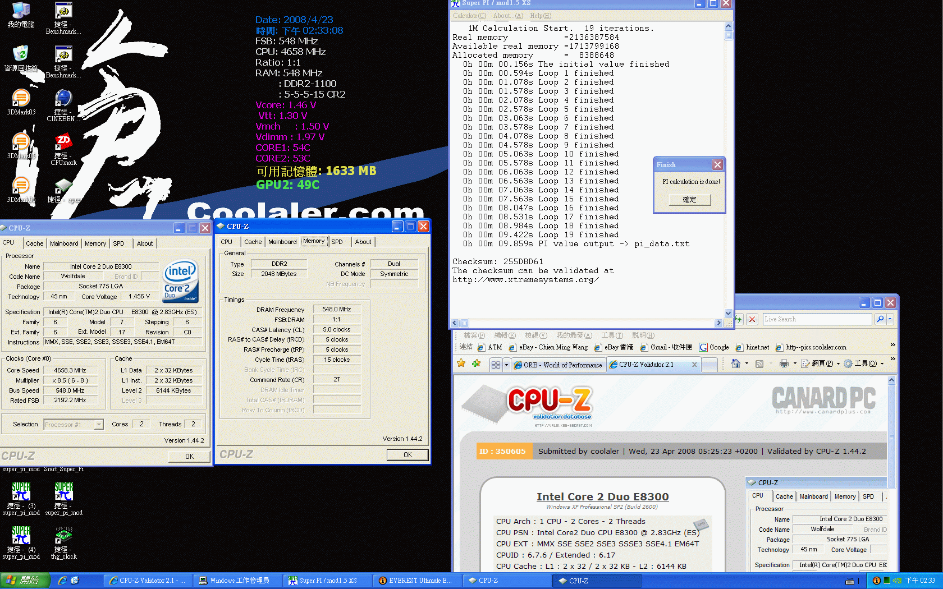Open the eBay 香港 favorites link
Image resolution: width=943 pixels, height=589 pixels.
click(614, 347)
